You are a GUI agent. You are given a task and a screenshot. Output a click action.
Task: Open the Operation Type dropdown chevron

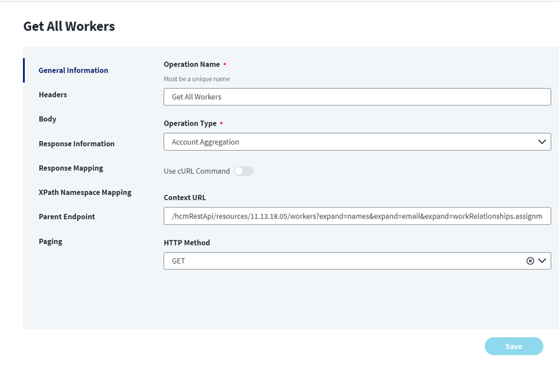click(542, 142)
